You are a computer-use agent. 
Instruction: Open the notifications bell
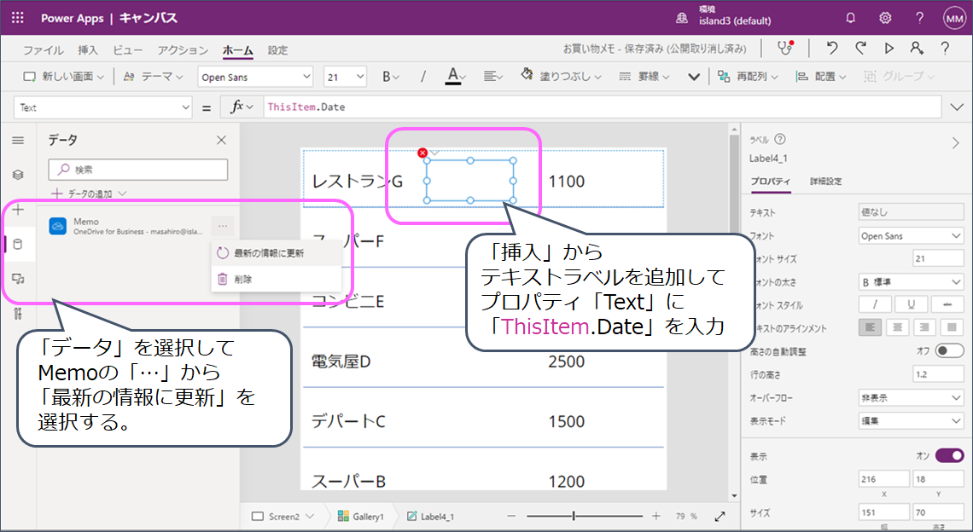[x=851, y=18]
